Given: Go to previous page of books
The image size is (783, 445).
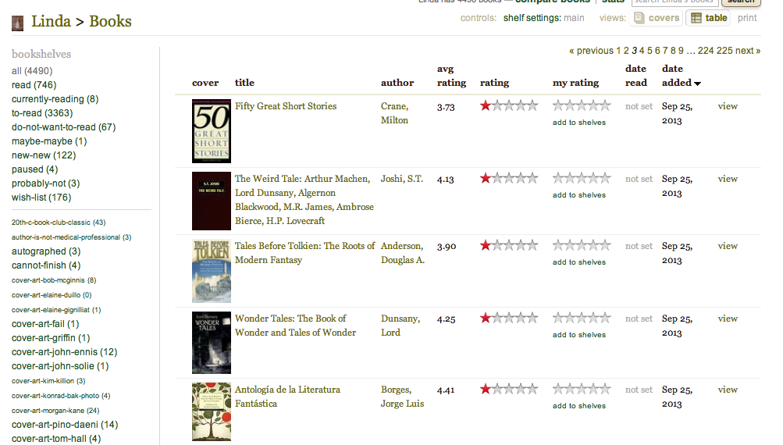Looking at the screenshot, I should pos(591,51).
